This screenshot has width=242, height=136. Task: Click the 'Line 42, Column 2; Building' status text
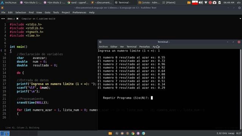click(x=22, y=128)
